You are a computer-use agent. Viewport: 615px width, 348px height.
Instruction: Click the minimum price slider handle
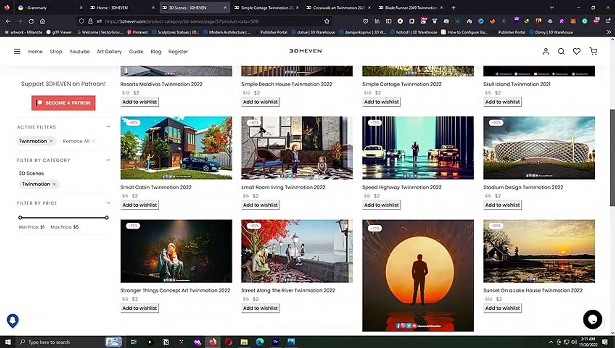point(20,217)
